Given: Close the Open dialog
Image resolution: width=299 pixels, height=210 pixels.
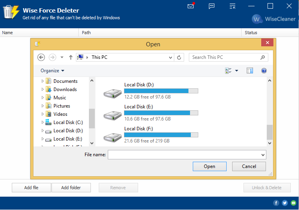Looking at the screenshot, I should coord(268,43).
